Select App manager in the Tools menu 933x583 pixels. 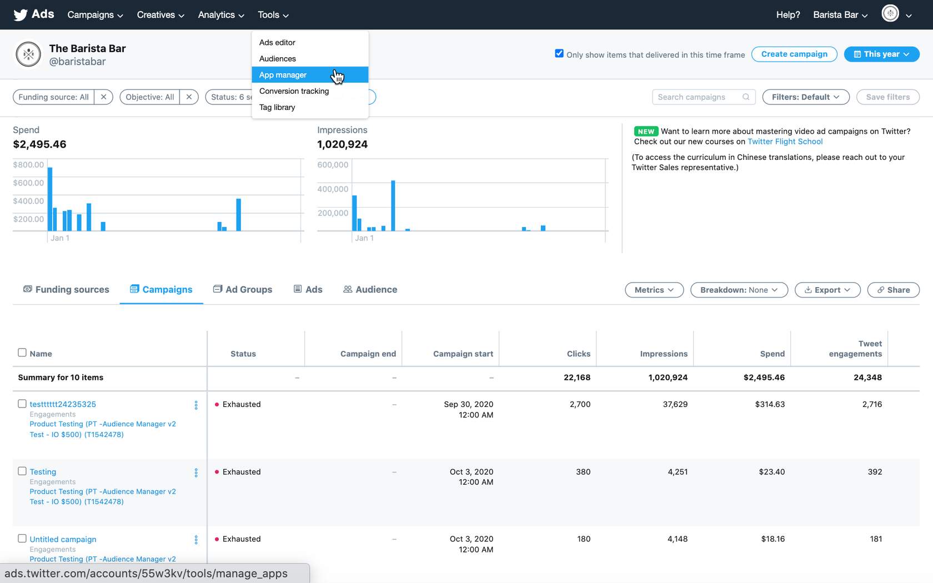[x=310, y=75]
